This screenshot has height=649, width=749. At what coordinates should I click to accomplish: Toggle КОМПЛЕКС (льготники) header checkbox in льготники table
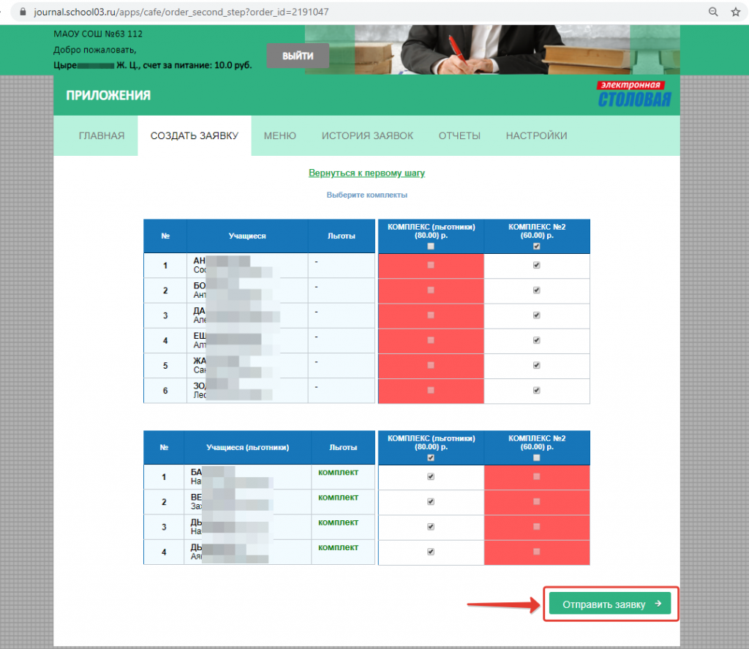click(431, 458)
